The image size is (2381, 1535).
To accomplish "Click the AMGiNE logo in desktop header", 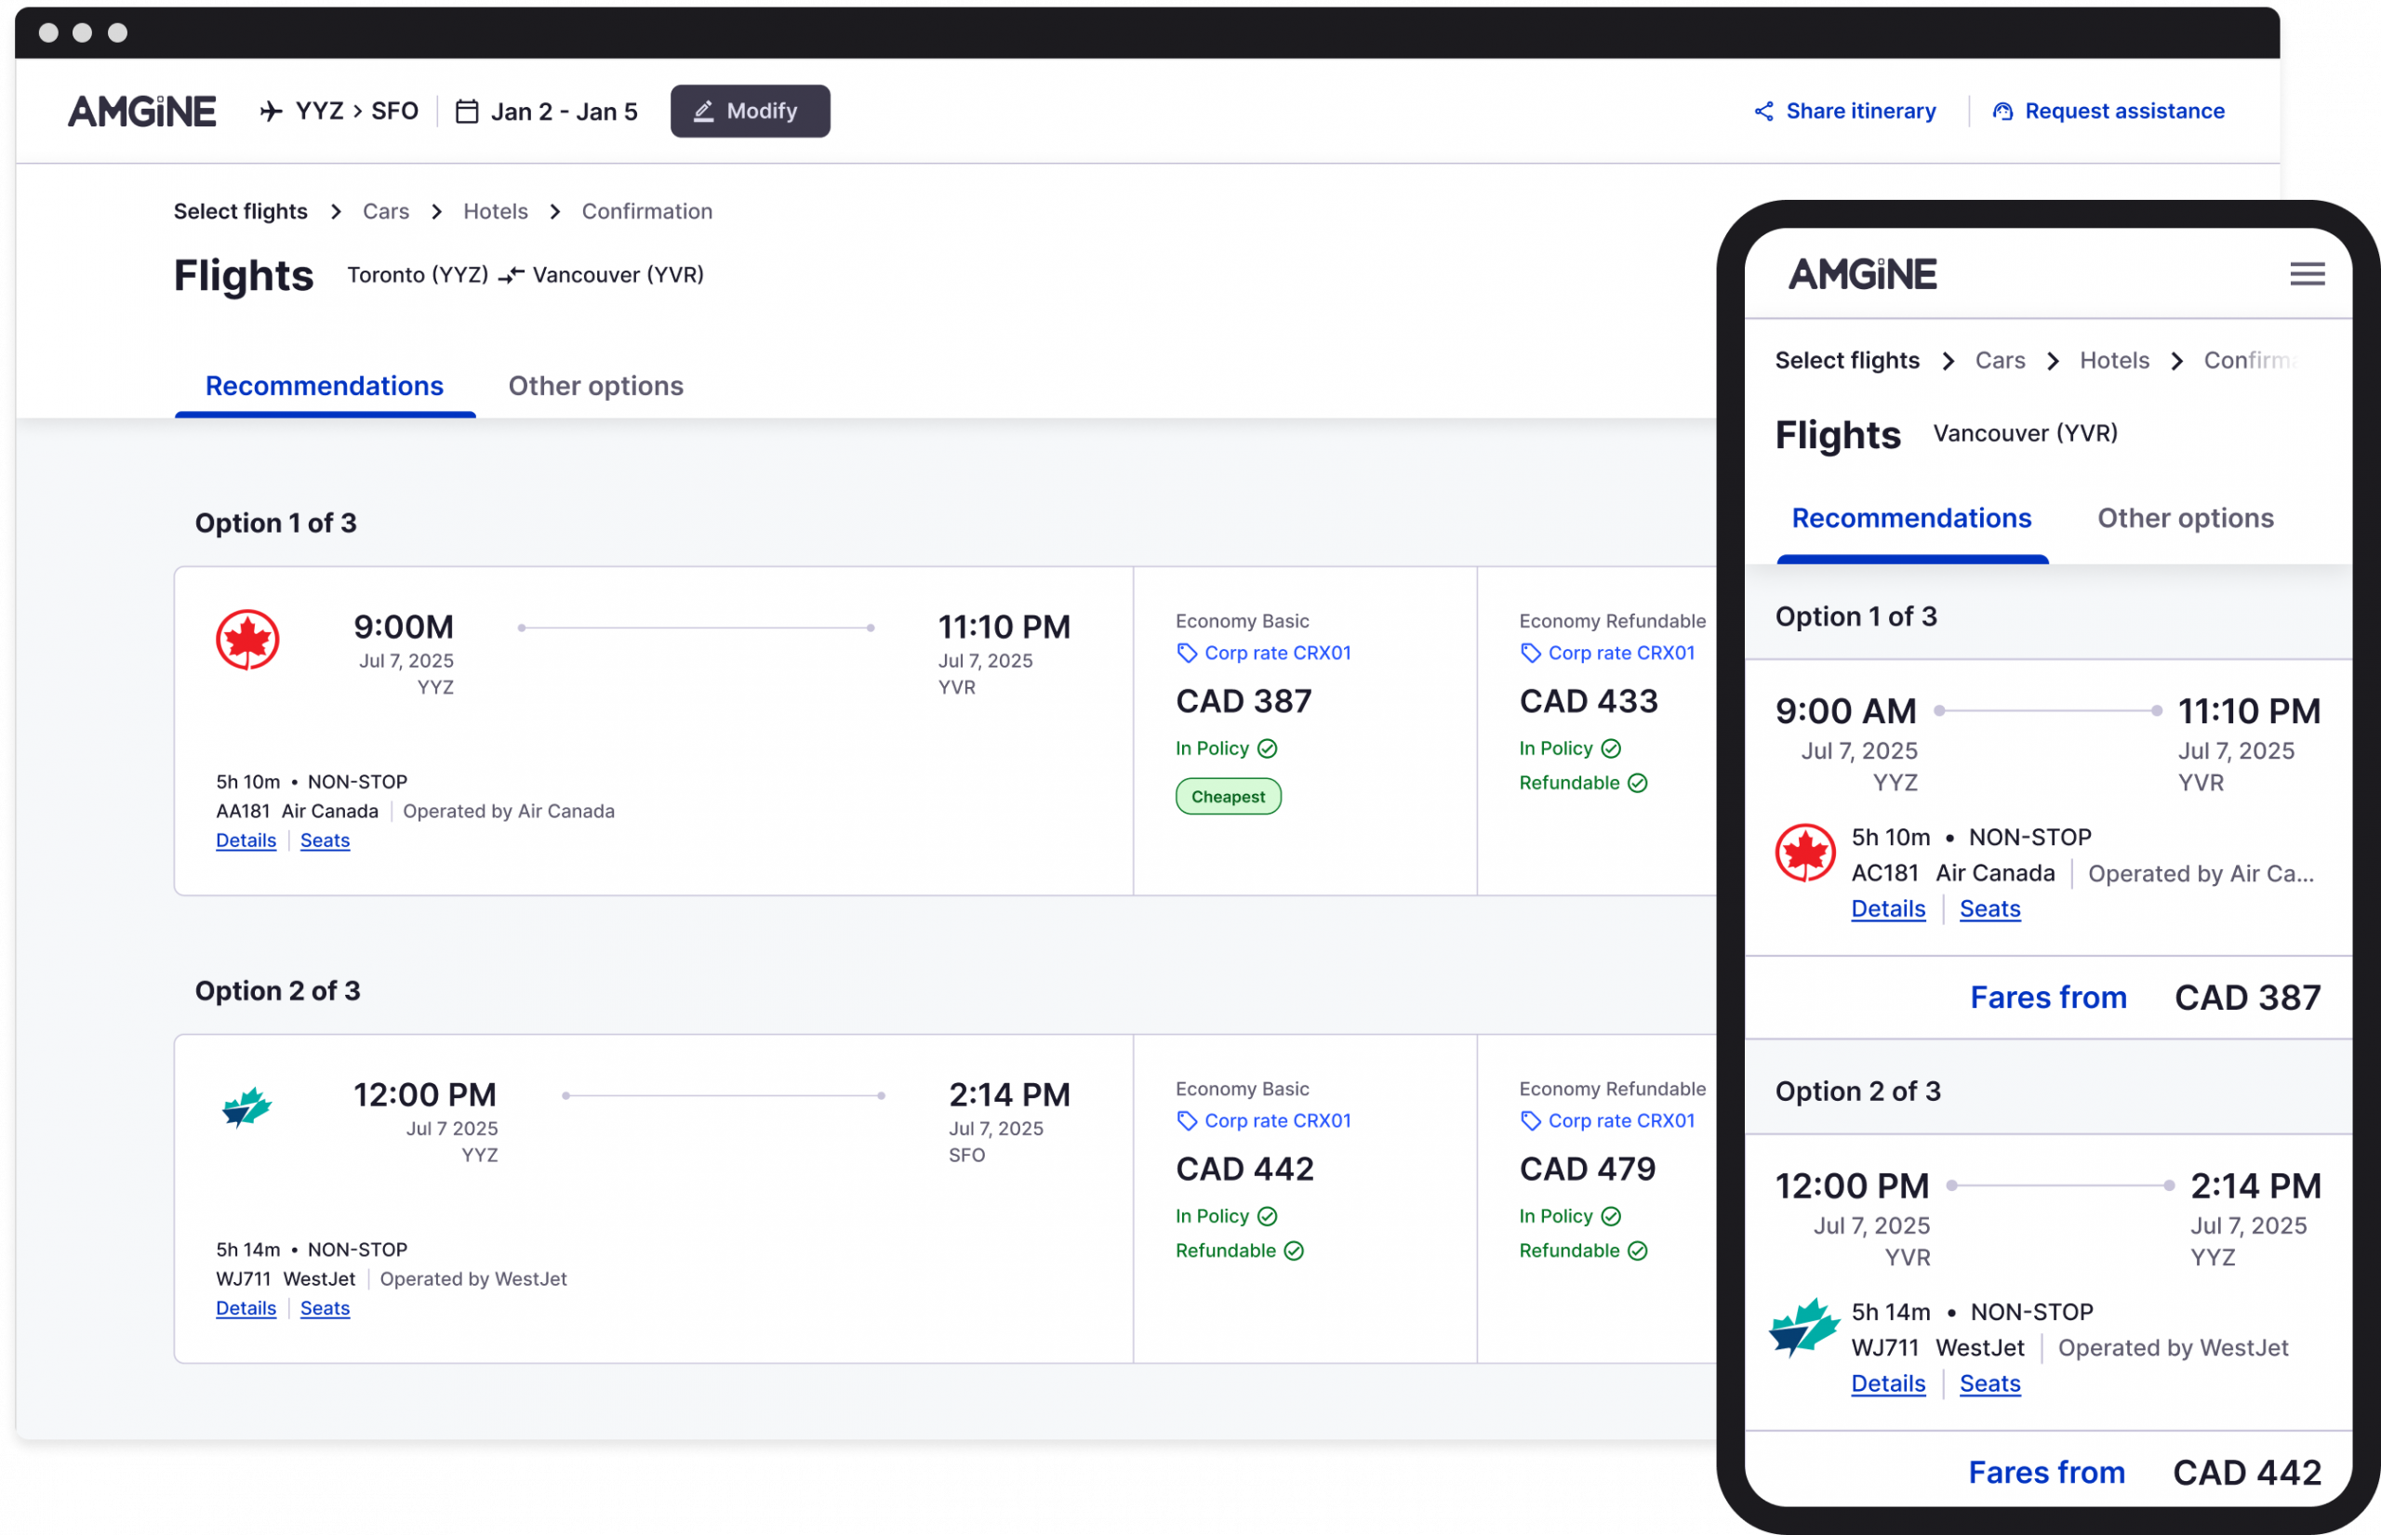I will pyautogui.click(x=141, y=111).
